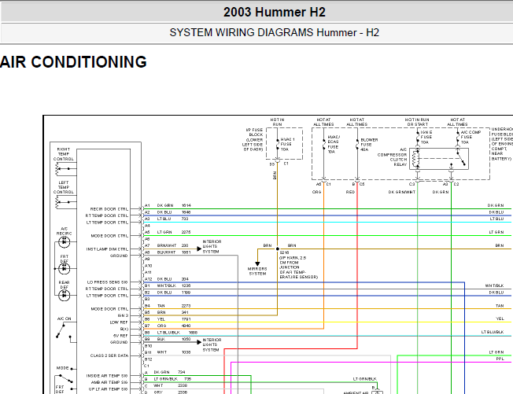Viewport: 513px width, 394px height.
Task: Click the '5V REF' pin label
Action: (120, 336)
